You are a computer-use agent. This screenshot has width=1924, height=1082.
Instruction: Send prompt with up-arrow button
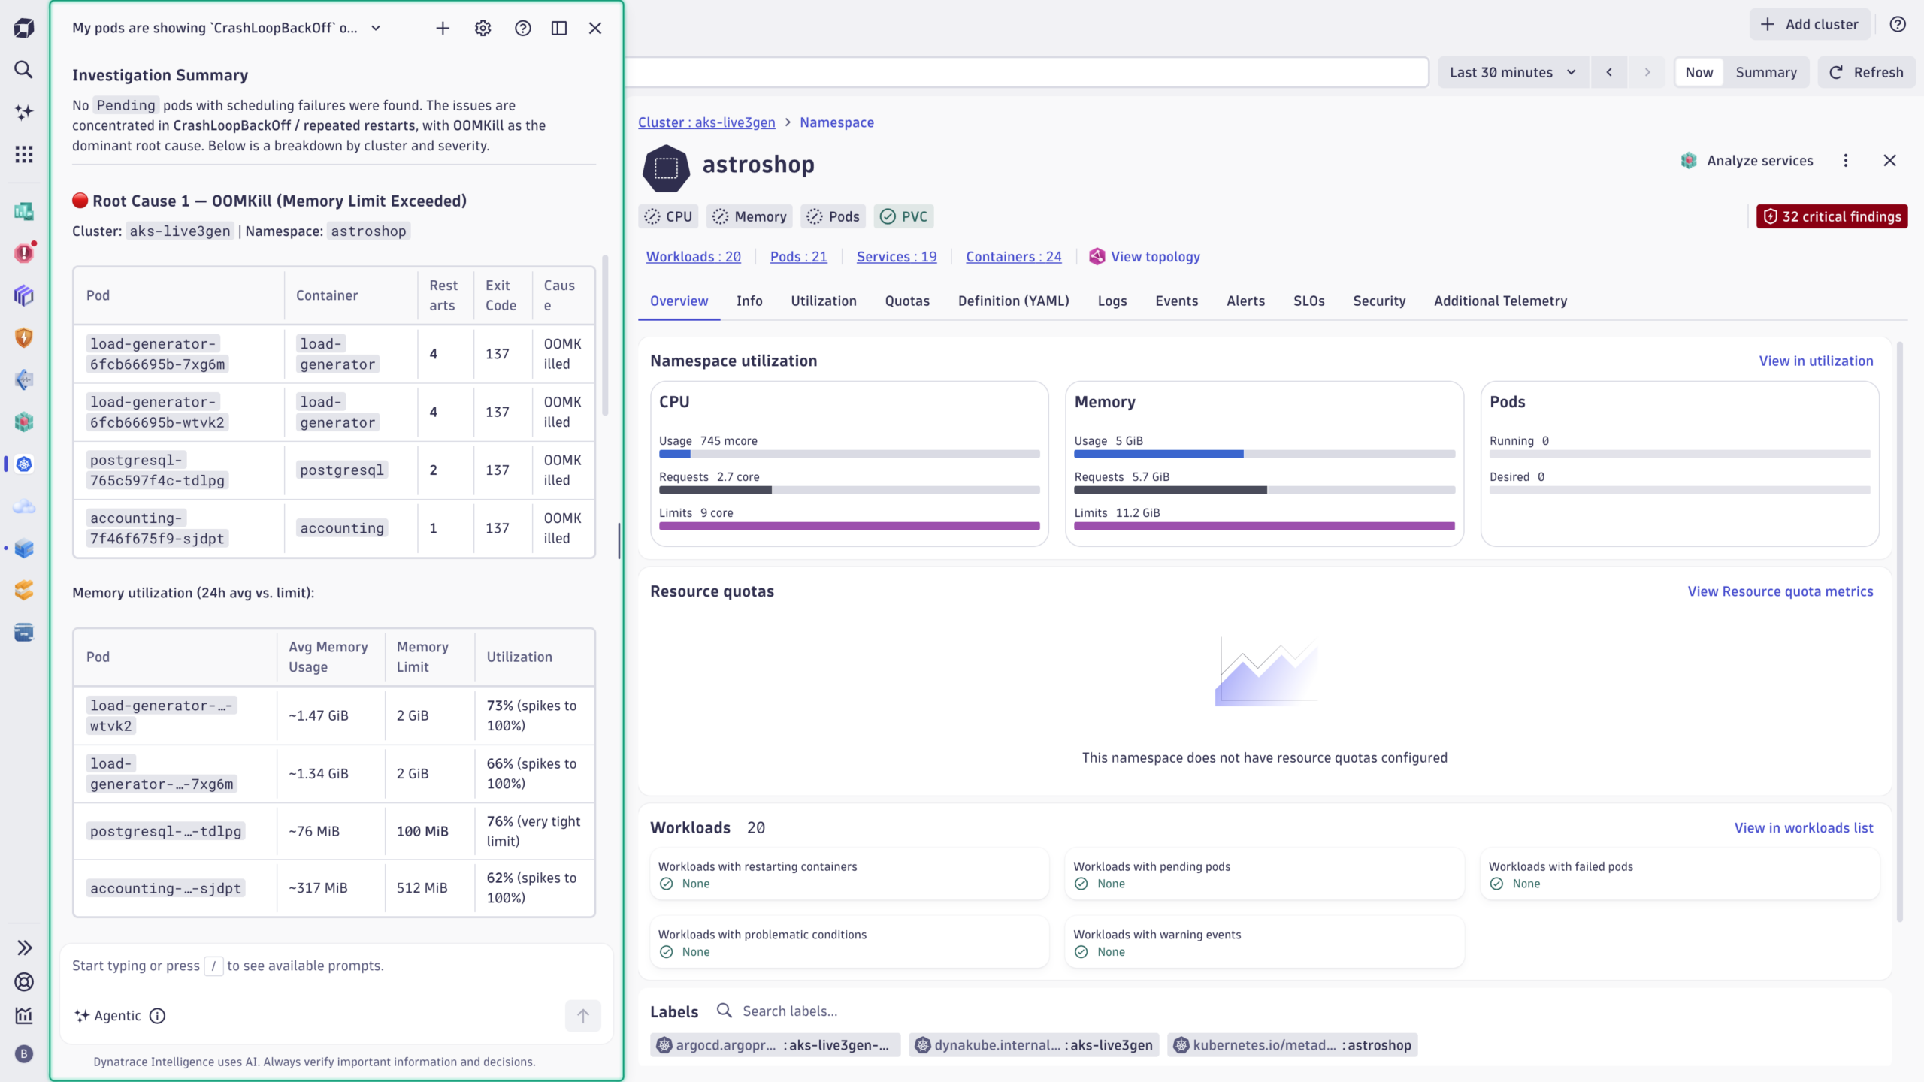click(583, 1016)
